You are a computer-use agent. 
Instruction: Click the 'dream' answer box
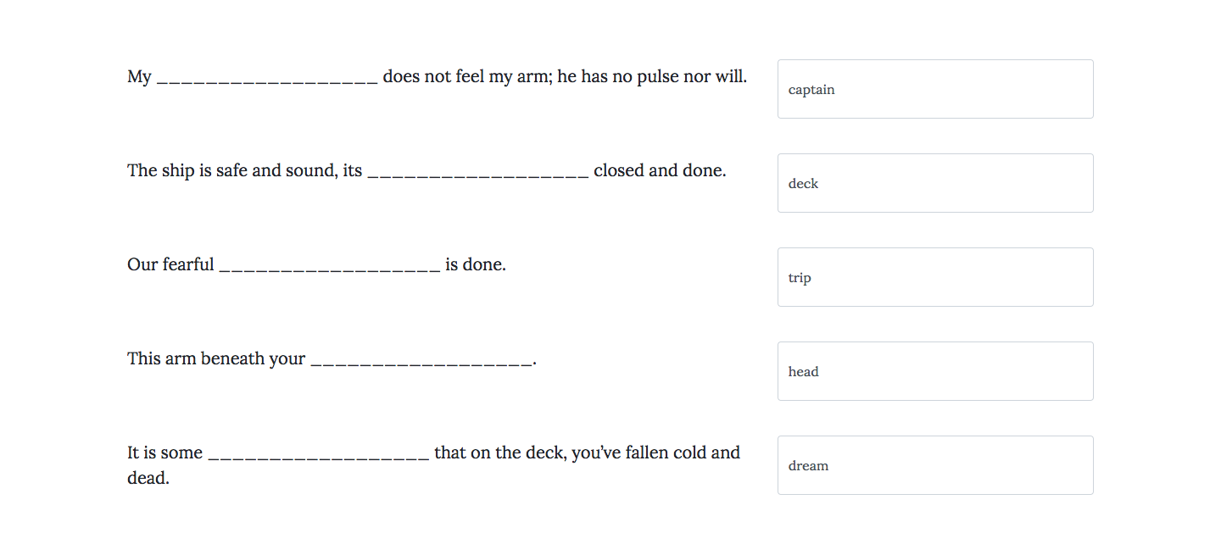pyautogui.click(x=935, y=465)
